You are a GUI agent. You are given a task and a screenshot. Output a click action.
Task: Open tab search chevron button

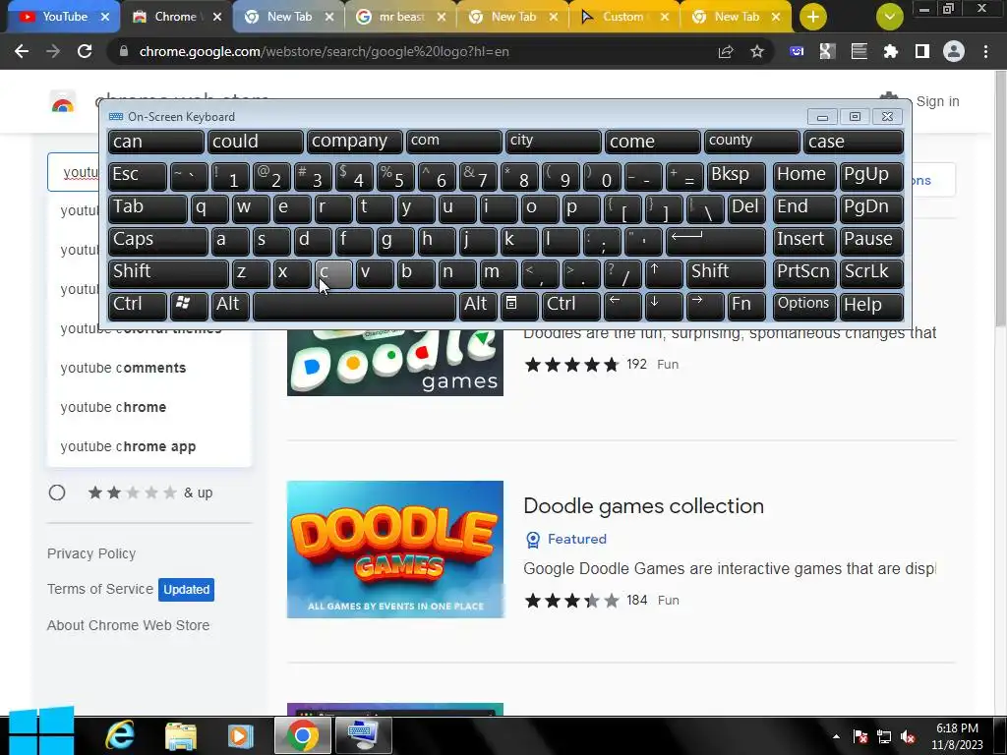click(889, 17)
